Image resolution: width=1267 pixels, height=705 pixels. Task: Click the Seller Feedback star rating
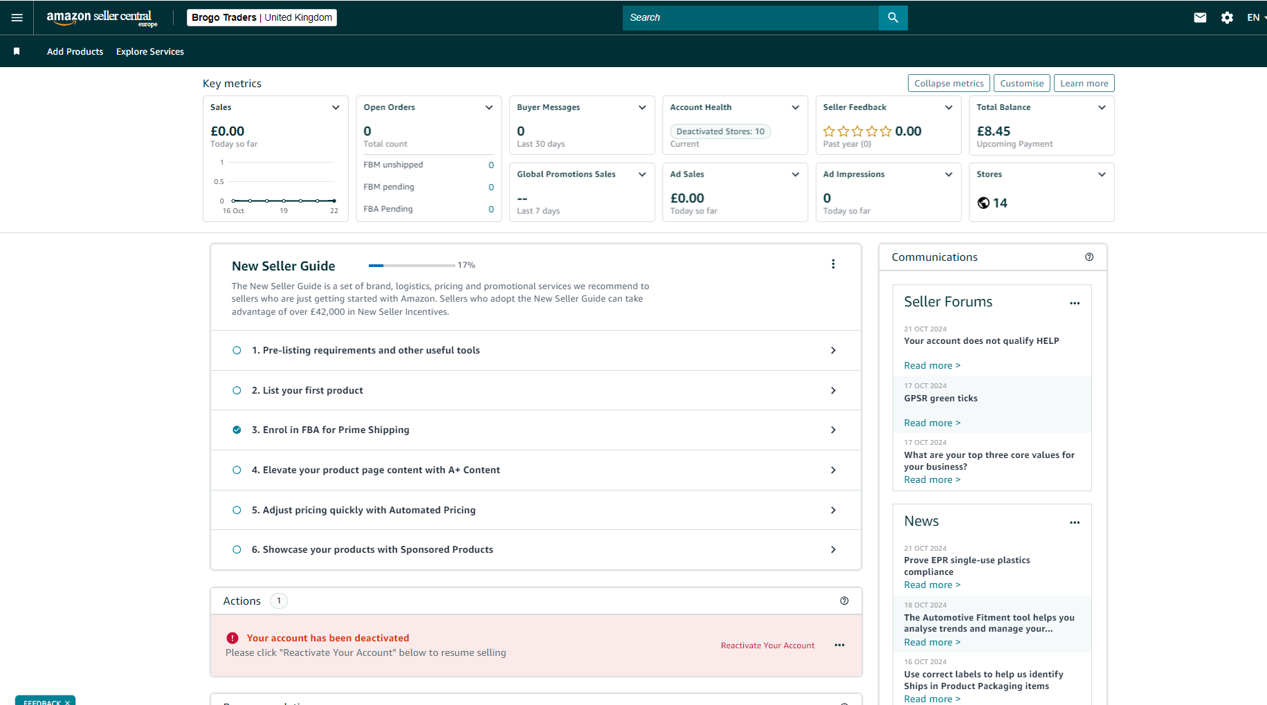tap(857, 131)
